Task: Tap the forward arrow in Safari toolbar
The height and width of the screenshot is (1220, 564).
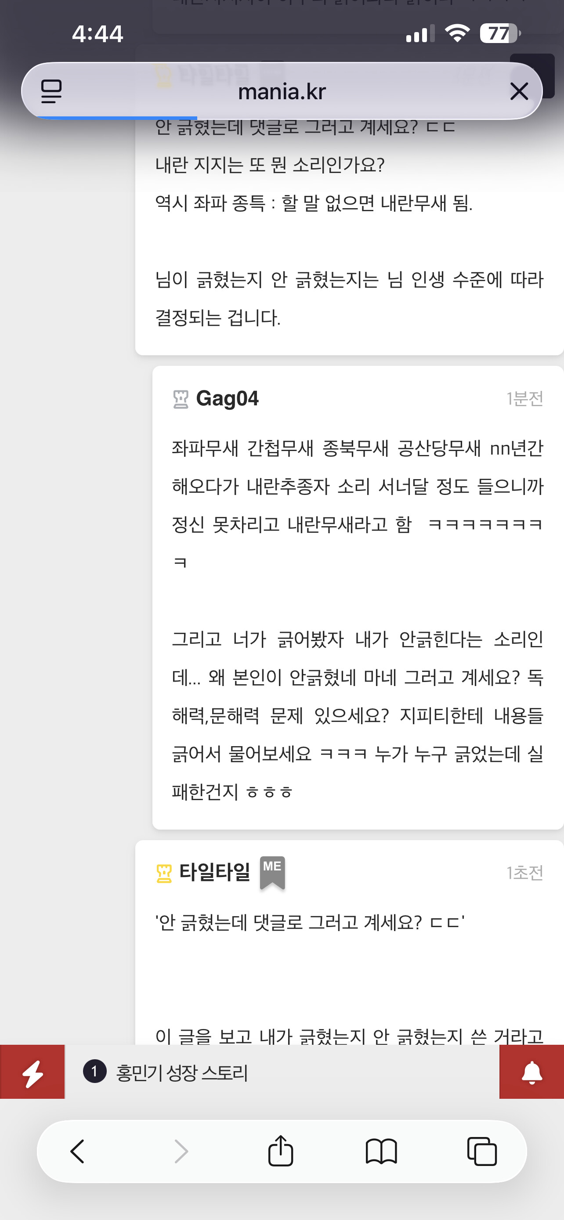Action: 181,1151
